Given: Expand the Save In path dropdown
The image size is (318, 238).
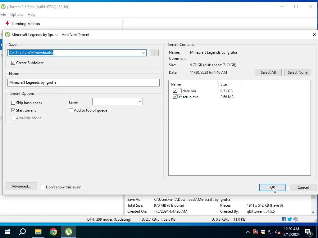Looking at the screenshot, I should 143,53.
